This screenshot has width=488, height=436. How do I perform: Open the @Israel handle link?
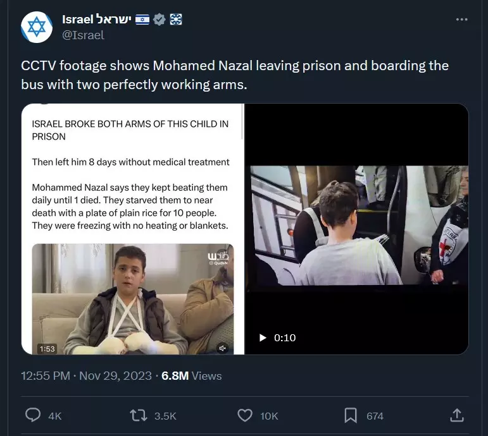click(x=83, y=35)
